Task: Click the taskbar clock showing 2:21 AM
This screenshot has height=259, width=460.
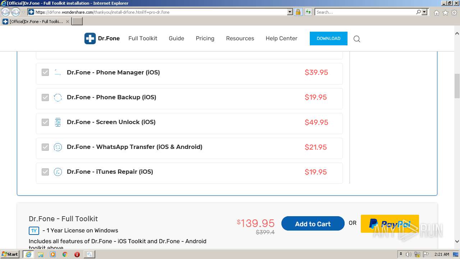Action: click(442, 254)
